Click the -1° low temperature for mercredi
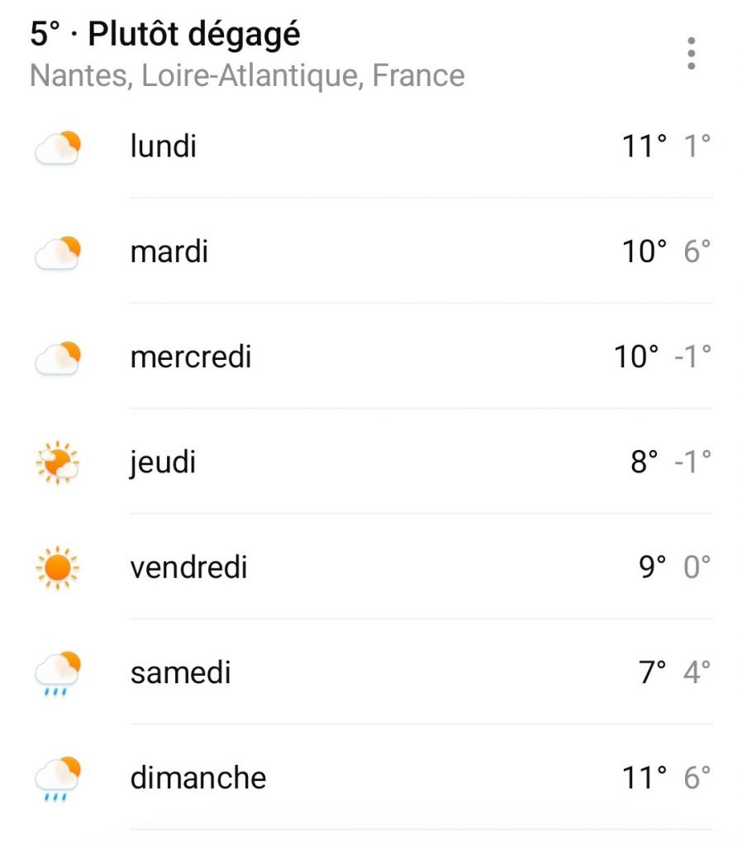742x847 pixels. click(691, 357)
